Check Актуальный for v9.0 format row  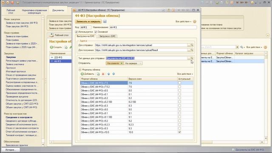point(179,109)
